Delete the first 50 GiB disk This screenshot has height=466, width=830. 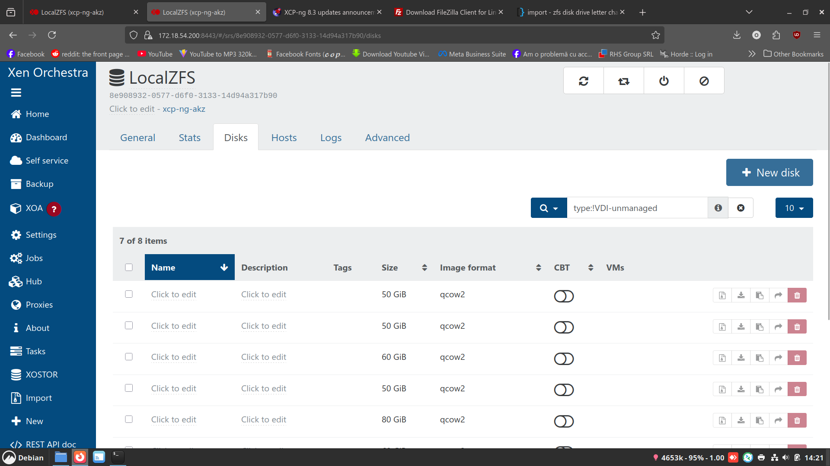coord(797,296)
